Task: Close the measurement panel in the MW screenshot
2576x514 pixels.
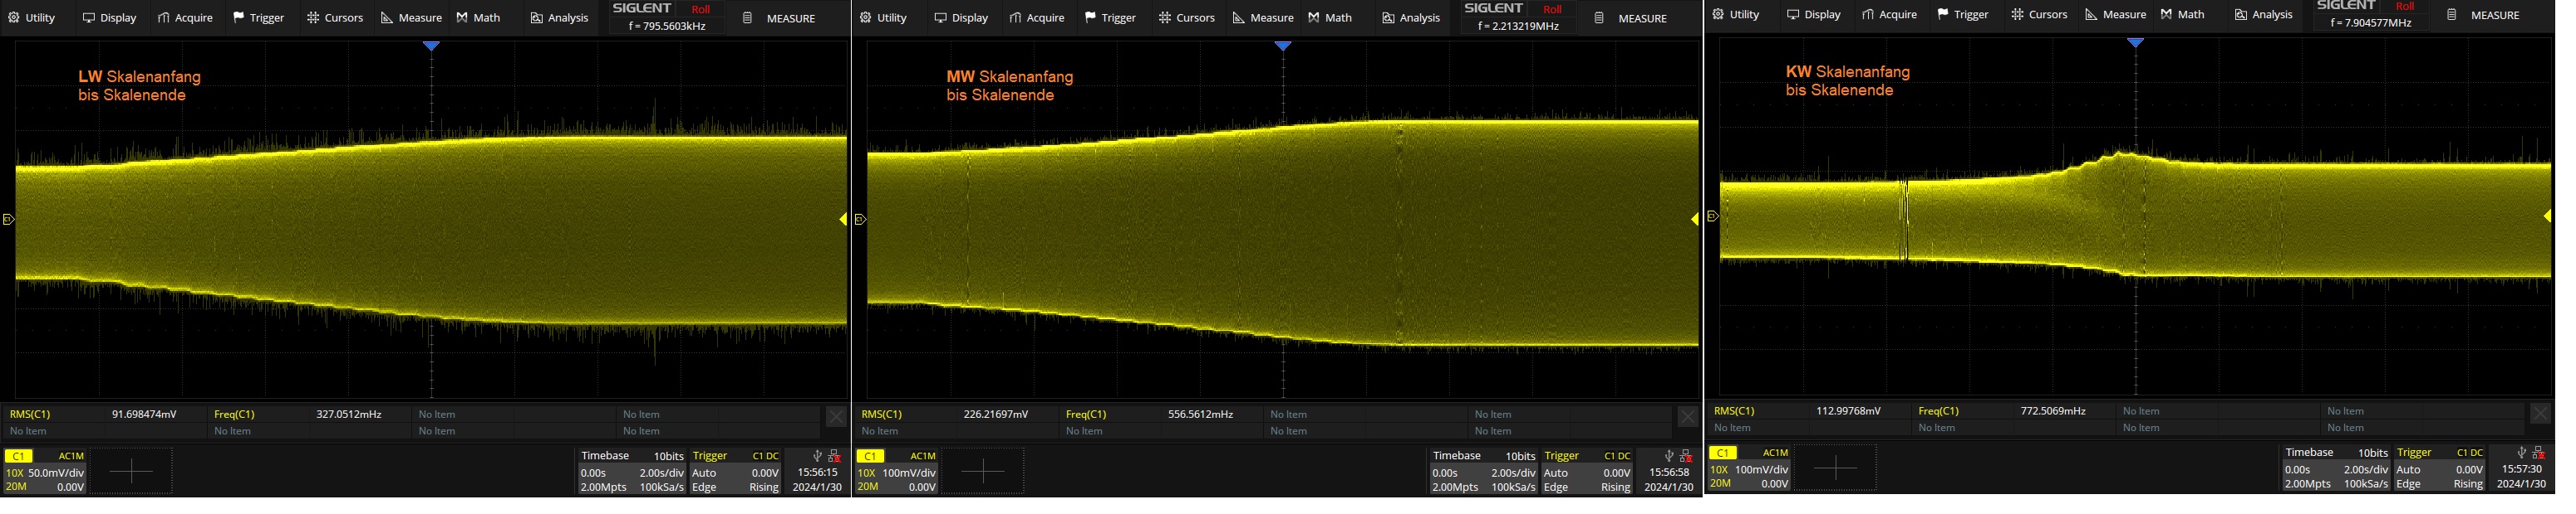Action: (1688, 417)
